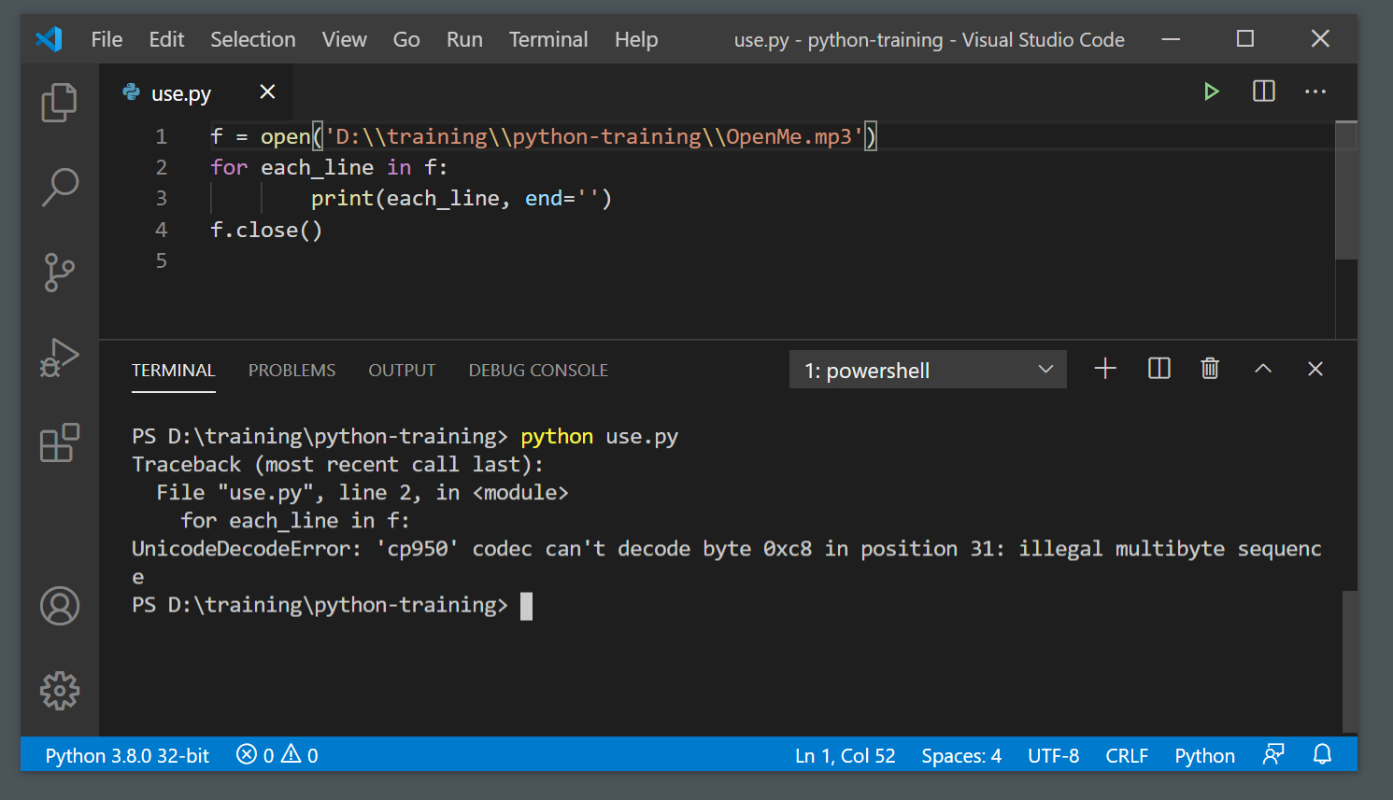Split the terminal panel

[x=1158, y=369]
